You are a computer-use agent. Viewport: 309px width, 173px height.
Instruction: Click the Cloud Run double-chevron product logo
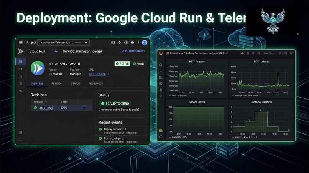(x=21, y=51)
